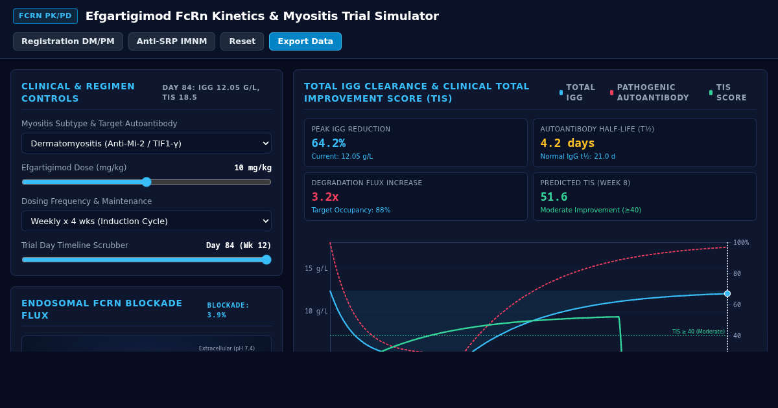Screen dimensions: 778x408
Task: Adjust the Efgartigimod Dose slider
Action: click(147, 182)
